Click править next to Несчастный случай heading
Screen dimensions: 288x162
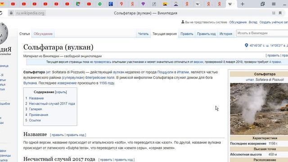click(x=106, y=160)
